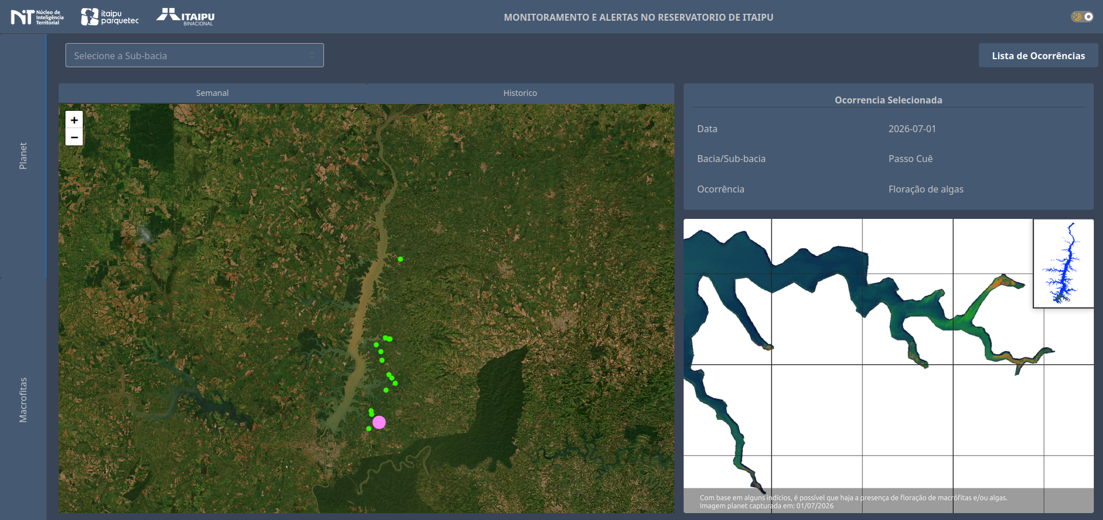Click the image caption about floração de macrófitas

coord(853,502)
